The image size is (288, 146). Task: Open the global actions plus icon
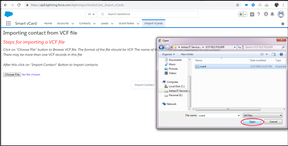[x=252, y=14]
